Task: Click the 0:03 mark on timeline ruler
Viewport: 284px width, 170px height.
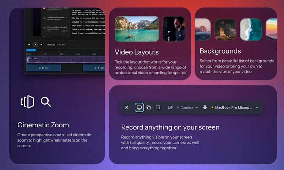Action: 78,54
